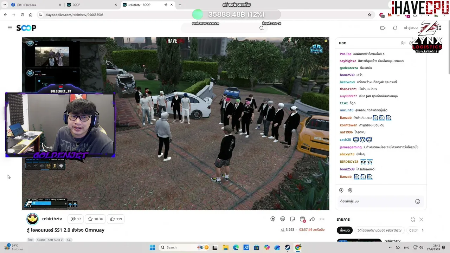
Task: Switch to the SOOP browser tab
Action: [92, 5]
